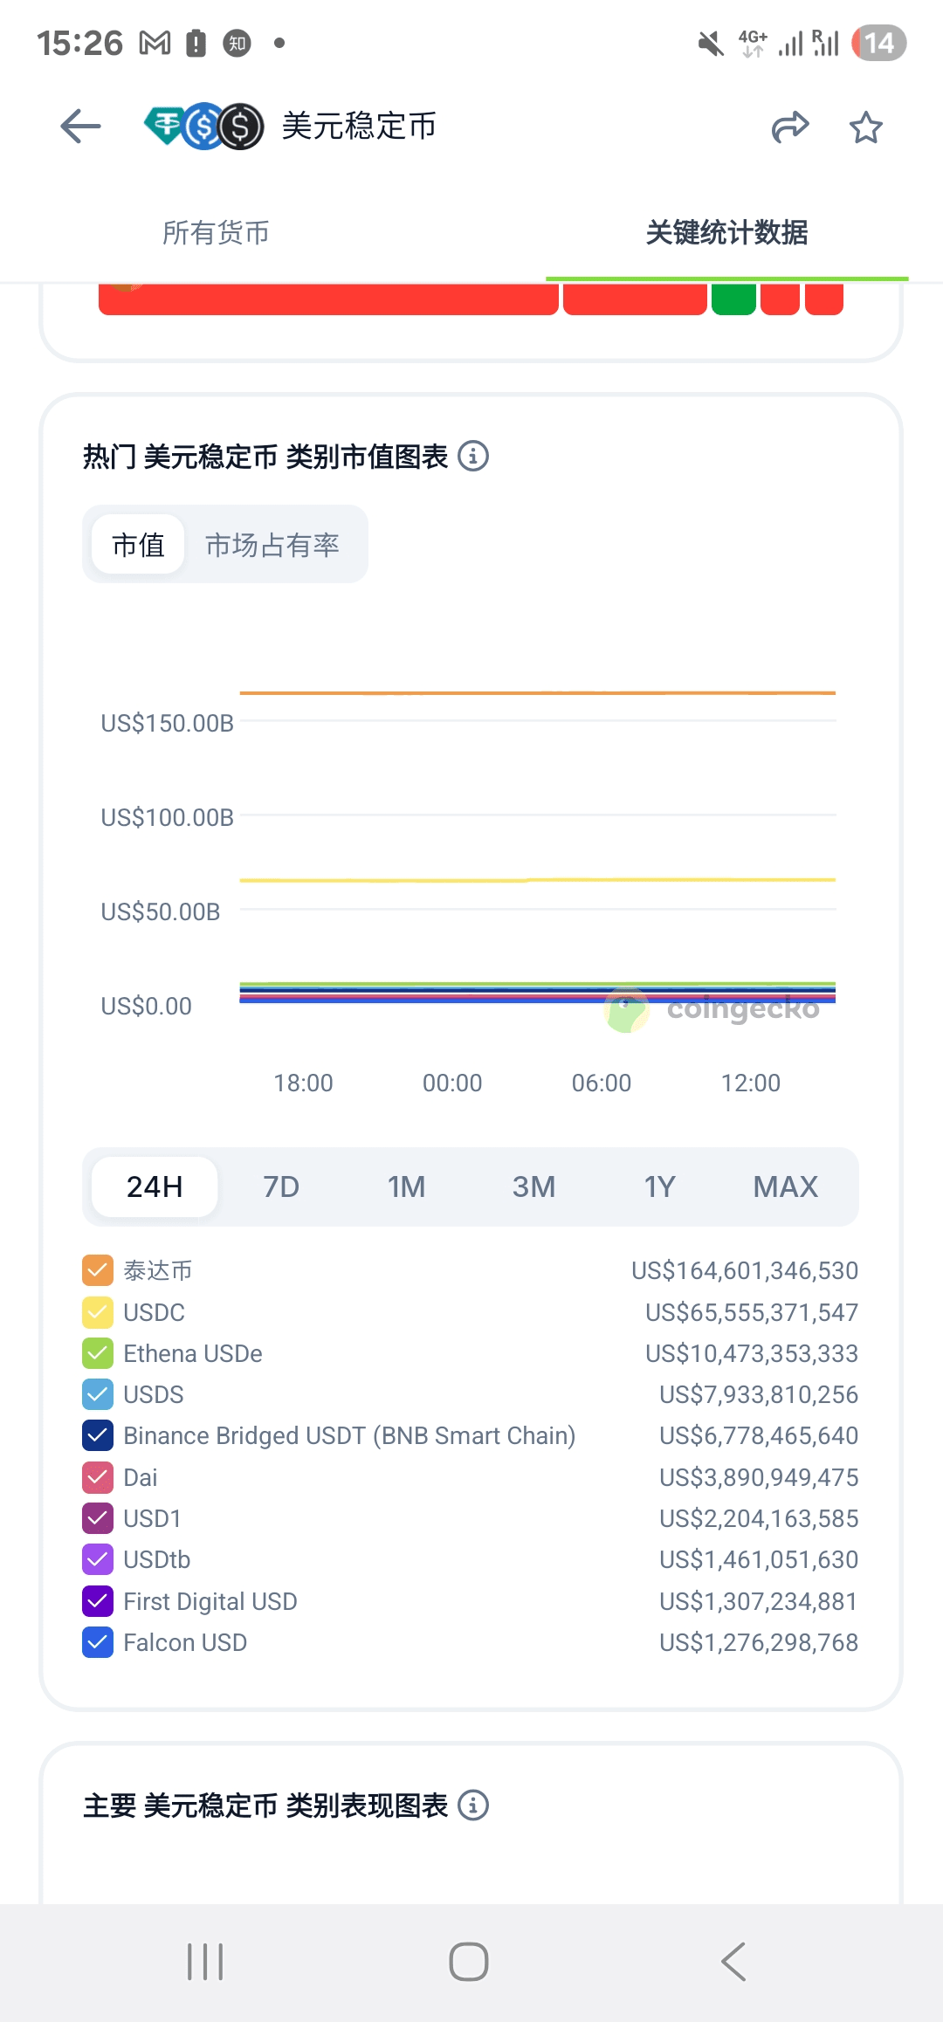This screenshot has width=943, height=2022.
Task: Tap Gmail notification icon in status bar
Action: [155, 43]
